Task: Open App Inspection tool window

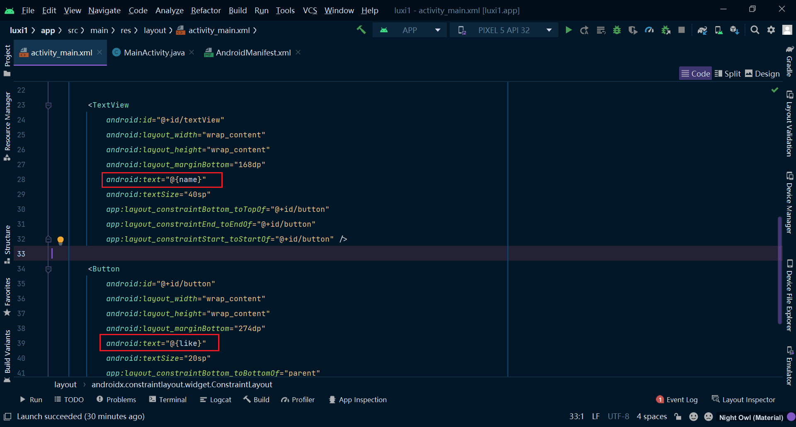Action: [x=358, y=400]
